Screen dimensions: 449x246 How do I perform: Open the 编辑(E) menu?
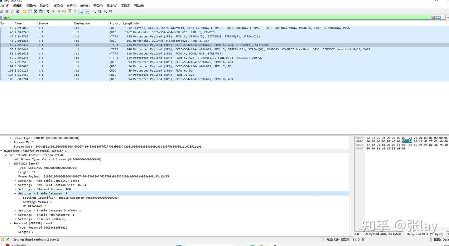point(18,6)
